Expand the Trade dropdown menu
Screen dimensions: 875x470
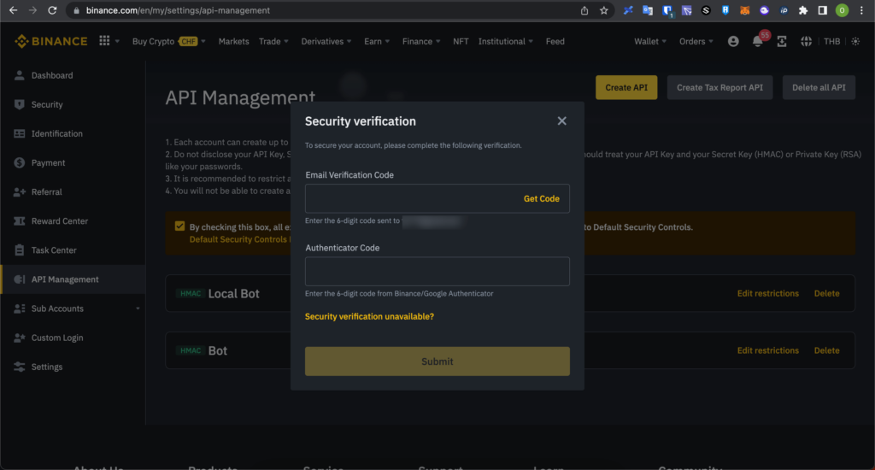[273, 41]
